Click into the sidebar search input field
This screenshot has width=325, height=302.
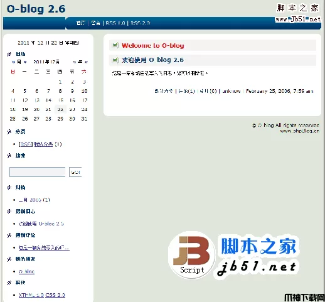tap(38, 172)
